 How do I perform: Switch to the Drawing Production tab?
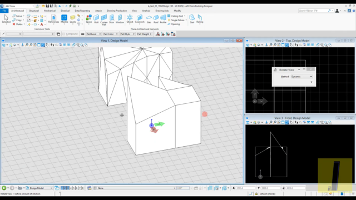(x=117, y=11)
